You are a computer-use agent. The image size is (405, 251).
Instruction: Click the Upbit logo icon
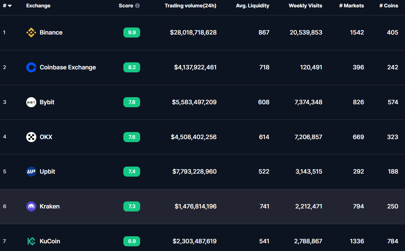click(31, 172)
